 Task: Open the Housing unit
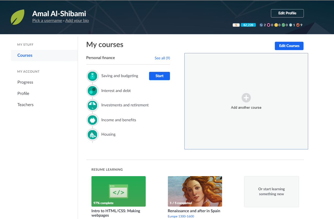pos(108,134)
